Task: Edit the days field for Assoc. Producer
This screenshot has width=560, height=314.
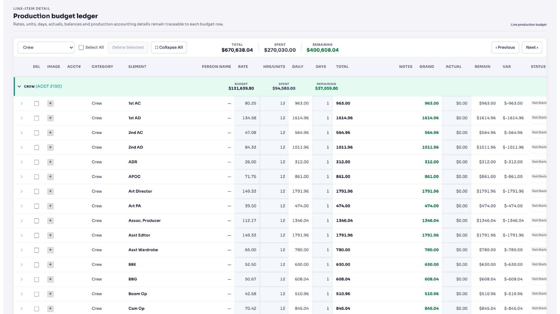Action: pyautogui.click(x=322, y=221)
